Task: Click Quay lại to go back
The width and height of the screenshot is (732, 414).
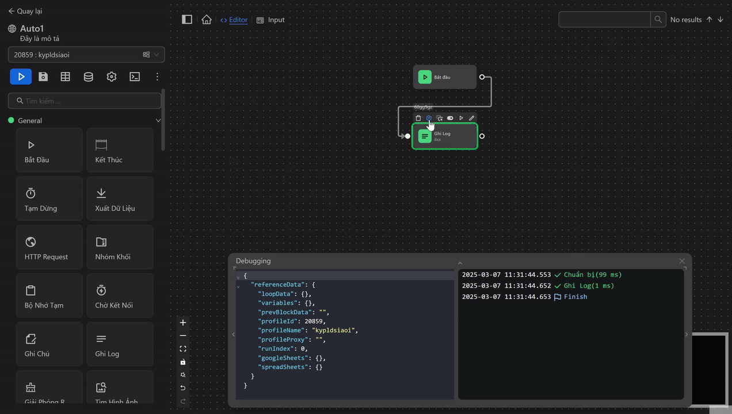Action: coord(25,10)
